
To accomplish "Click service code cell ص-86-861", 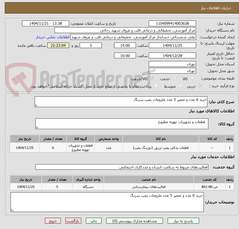I will [x=210, y=187].
